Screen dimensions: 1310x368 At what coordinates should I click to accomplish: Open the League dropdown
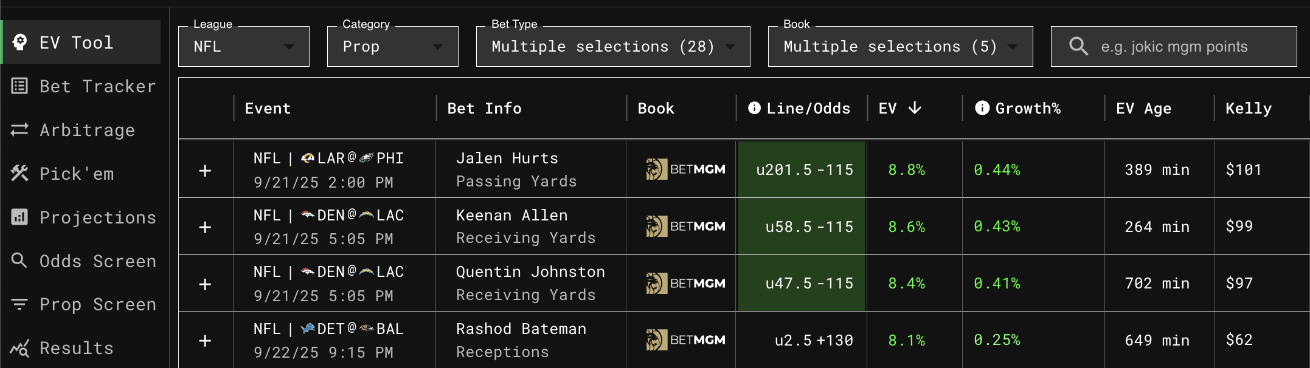coord(243,46)
